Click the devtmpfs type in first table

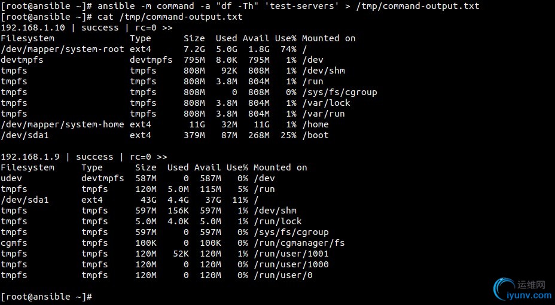point(151,60)
